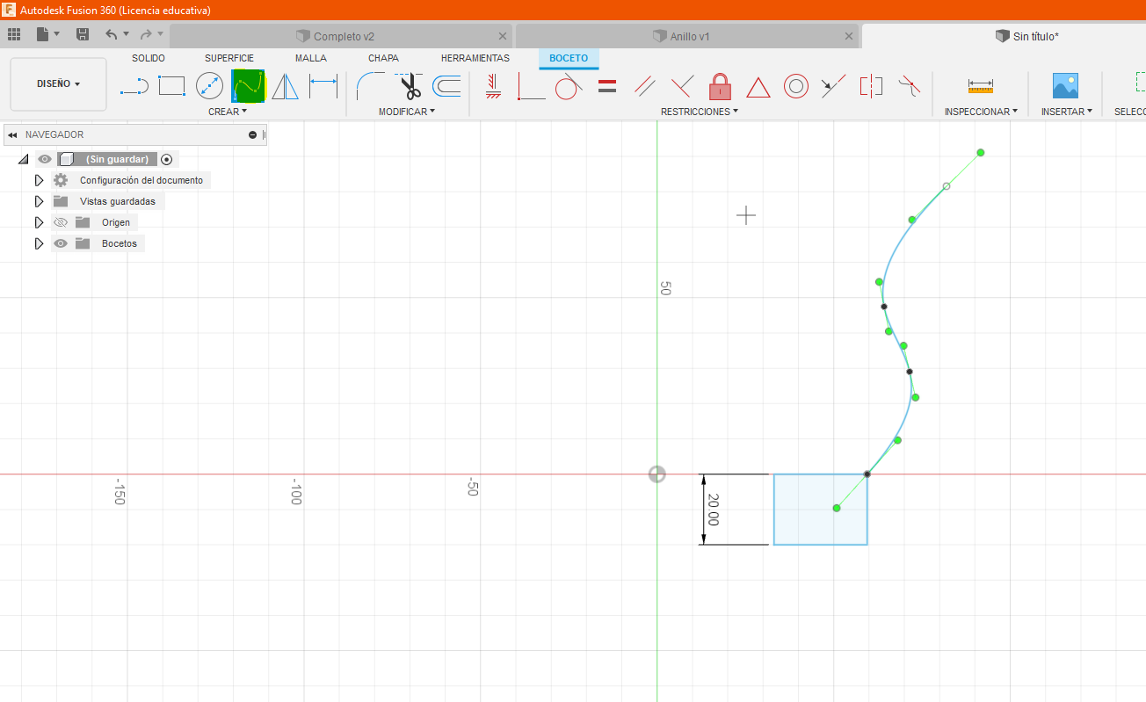Open the MODIFICAR dropdown menu
This screenshot has width=1146, height=702.
(x=407, y=112)
